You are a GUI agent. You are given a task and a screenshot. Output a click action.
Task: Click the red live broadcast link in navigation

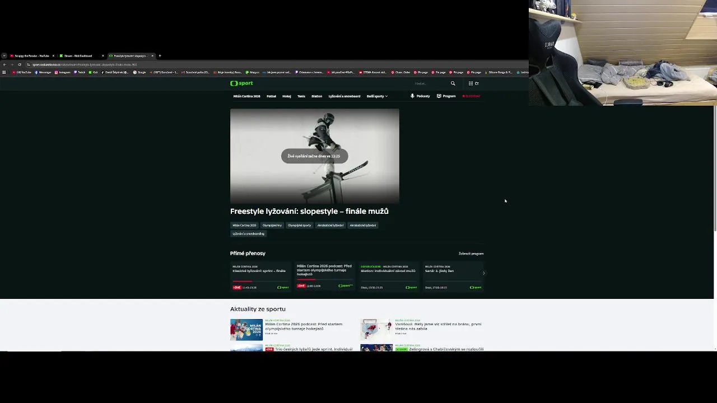point(471,96)
